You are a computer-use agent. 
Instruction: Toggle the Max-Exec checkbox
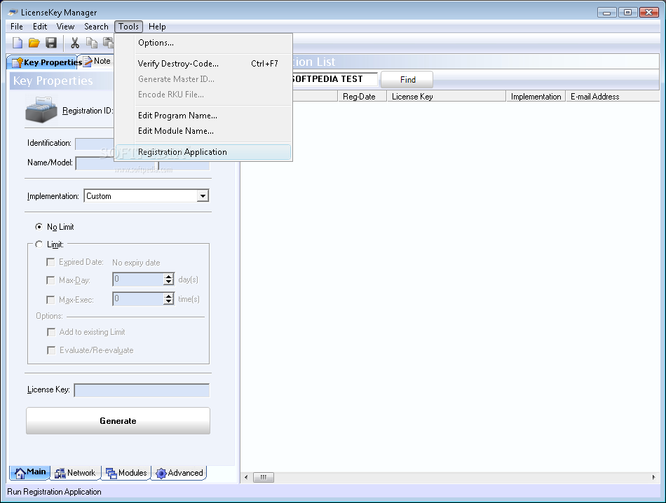pos(50,300)
